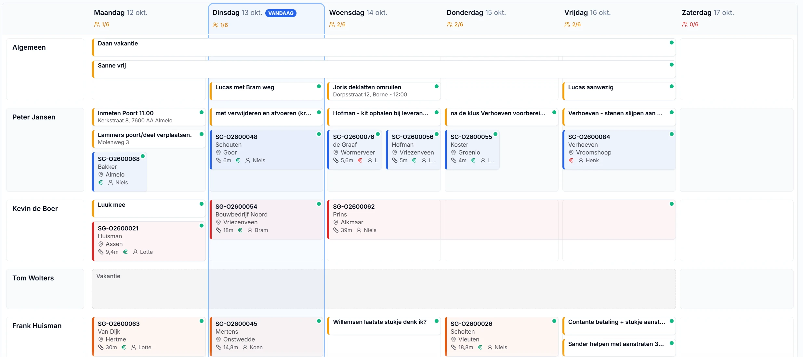
Task: Open the Luuk mee note
Action: pyautogui.click(x=149, y=208)
